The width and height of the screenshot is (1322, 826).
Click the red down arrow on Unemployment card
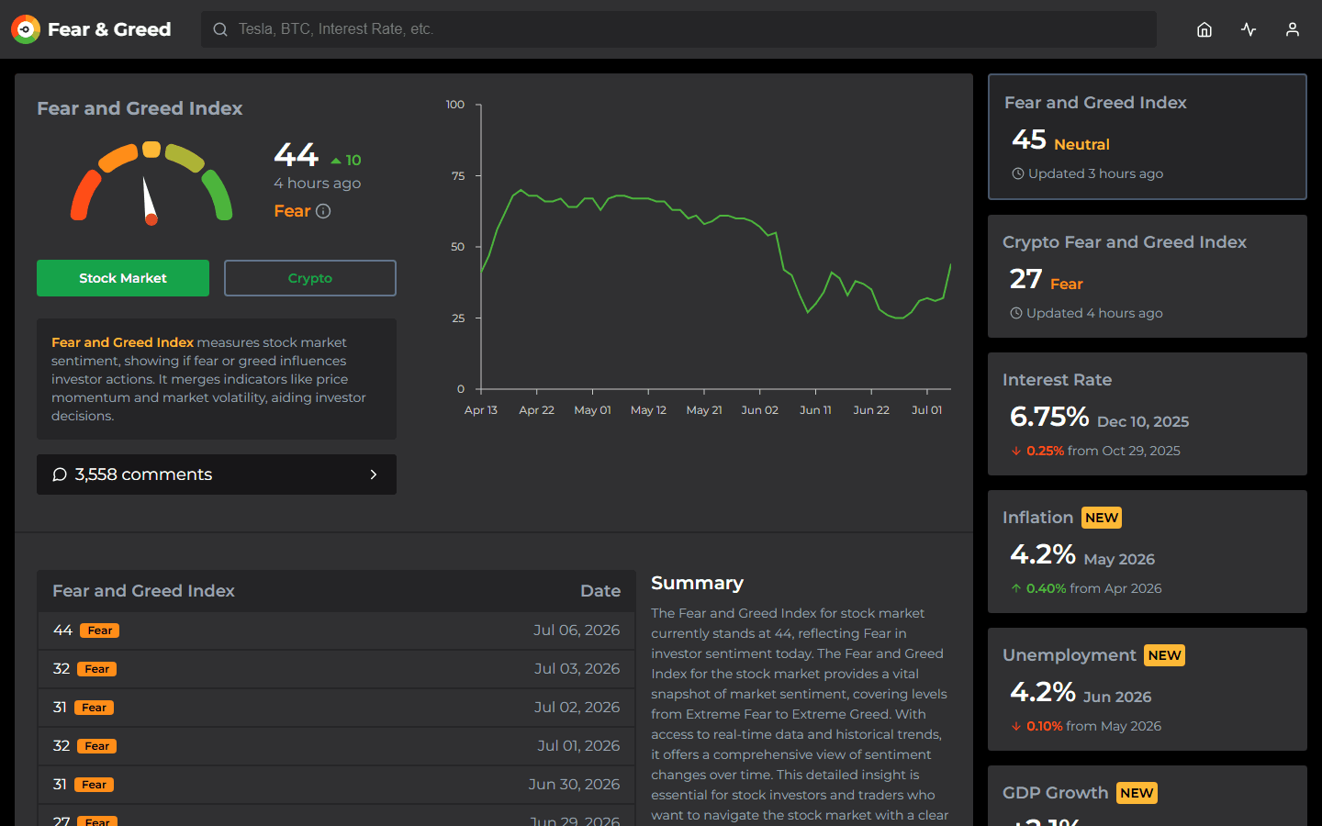(1016, 726)
